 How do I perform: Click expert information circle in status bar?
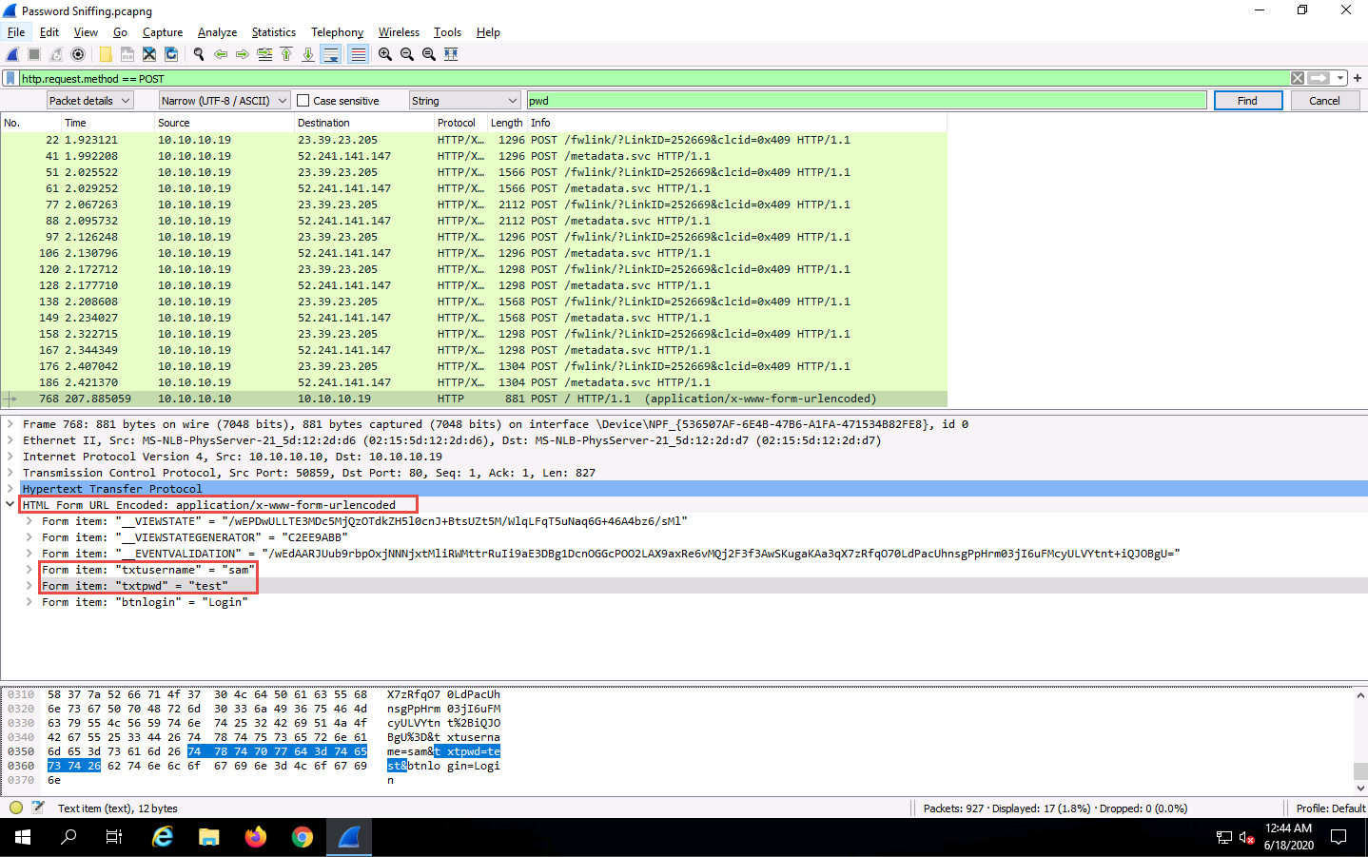tap(16, 808)
